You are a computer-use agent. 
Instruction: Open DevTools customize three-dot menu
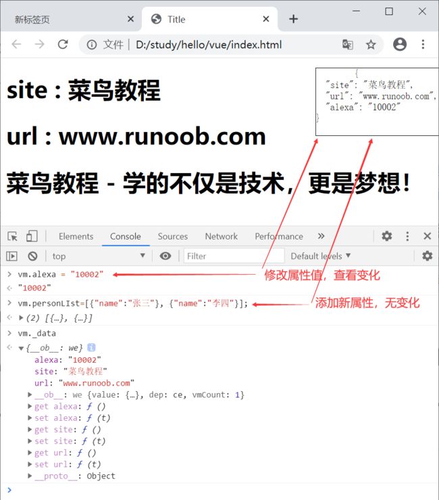coord(407,236)
